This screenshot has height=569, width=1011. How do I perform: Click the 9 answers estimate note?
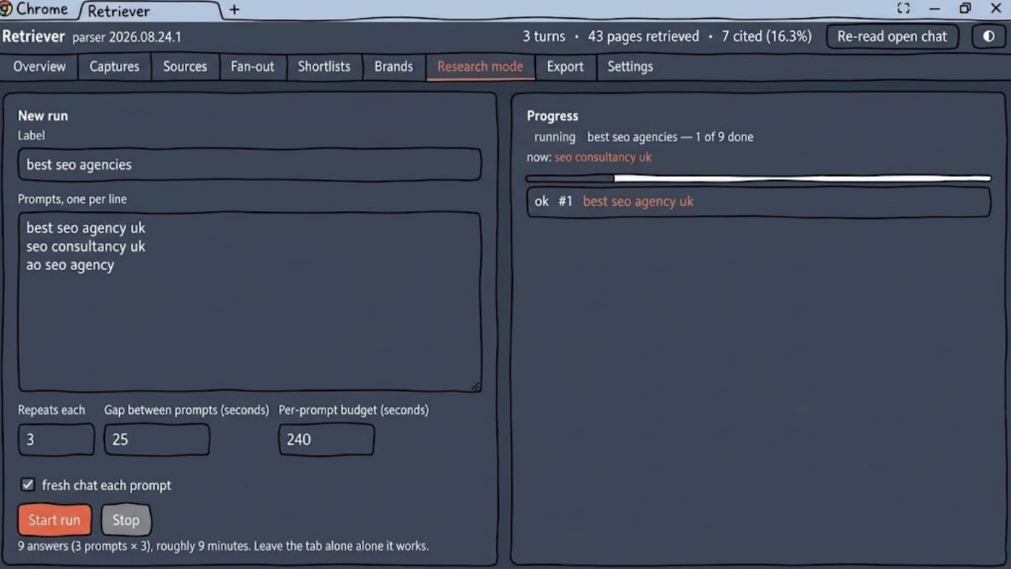pos(223,546)
